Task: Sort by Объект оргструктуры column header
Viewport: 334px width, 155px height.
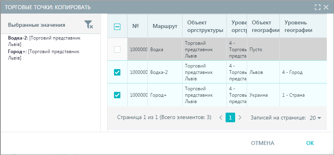Action: (x=205, y=26)
